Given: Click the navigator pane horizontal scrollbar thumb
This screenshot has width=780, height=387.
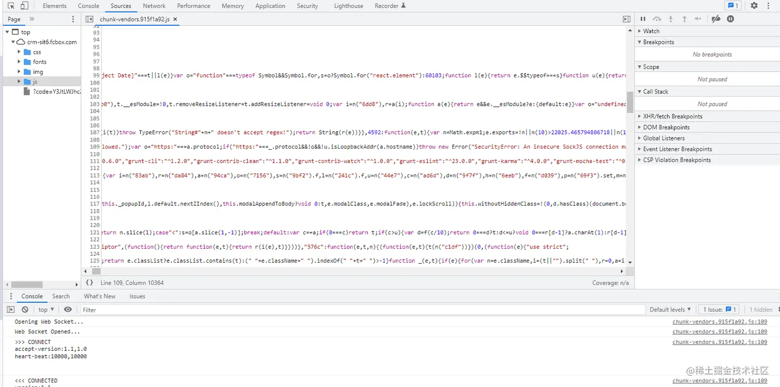Looking at the screenshot, I should click(26, 284).
